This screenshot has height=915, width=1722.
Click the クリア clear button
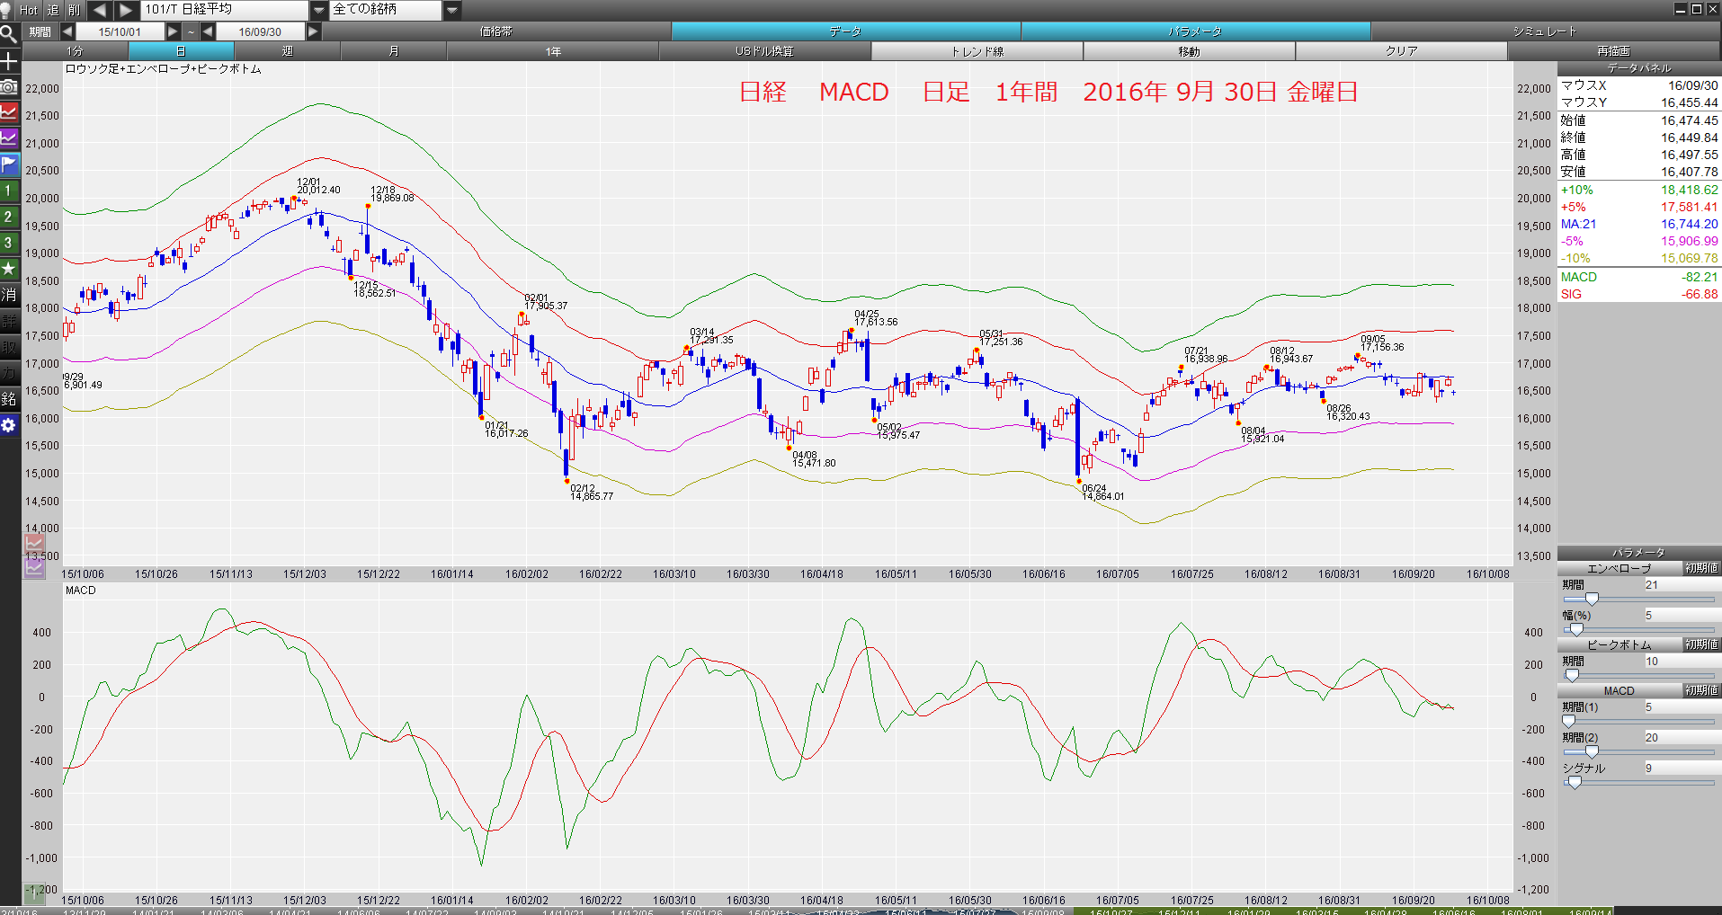click(x=1402, y=51)
